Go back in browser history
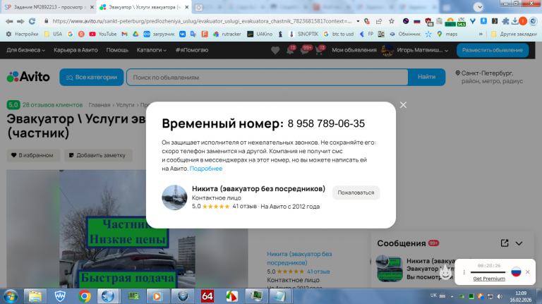This screenshot has width=542, height=304. [9, 21]
